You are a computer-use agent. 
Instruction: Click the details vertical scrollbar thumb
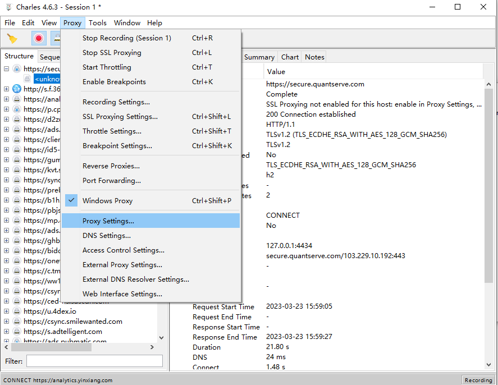click(489, 186)
